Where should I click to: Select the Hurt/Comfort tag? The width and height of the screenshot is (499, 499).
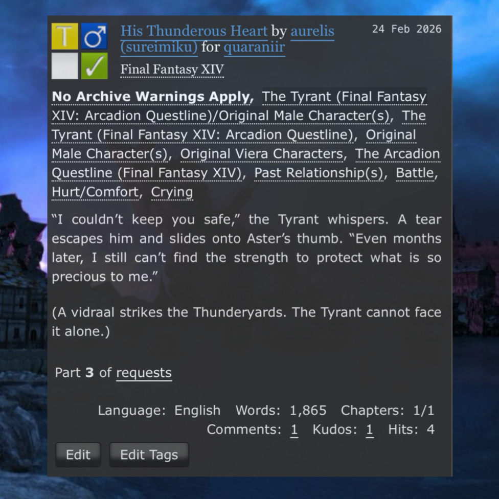click(95, 192)
